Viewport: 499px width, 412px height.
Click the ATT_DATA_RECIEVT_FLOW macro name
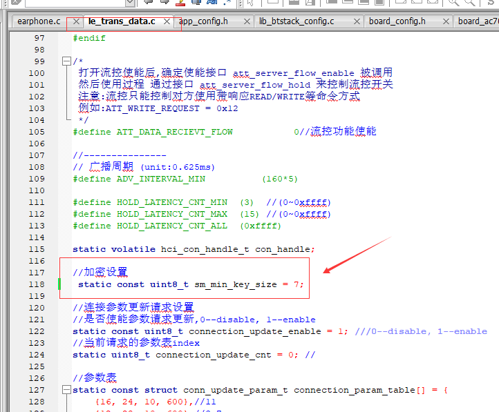coord(175,132)
